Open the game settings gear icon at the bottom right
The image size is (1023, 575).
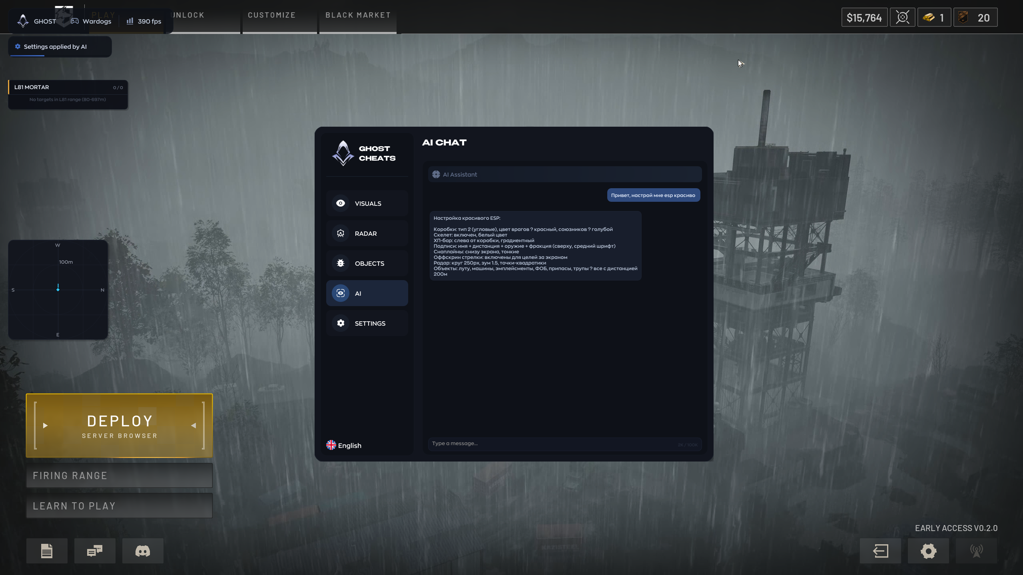(928, 551)
